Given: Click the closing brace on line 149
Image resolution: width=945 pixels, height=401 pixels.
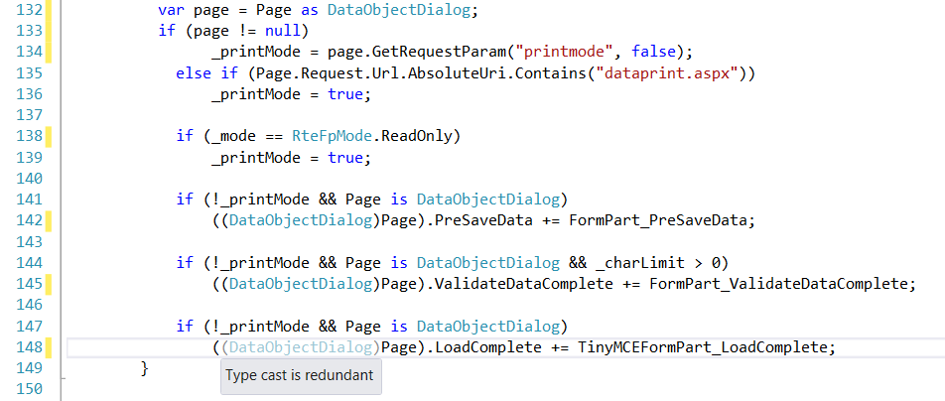Looking at the screenshot, I should (x=145, y=367).
